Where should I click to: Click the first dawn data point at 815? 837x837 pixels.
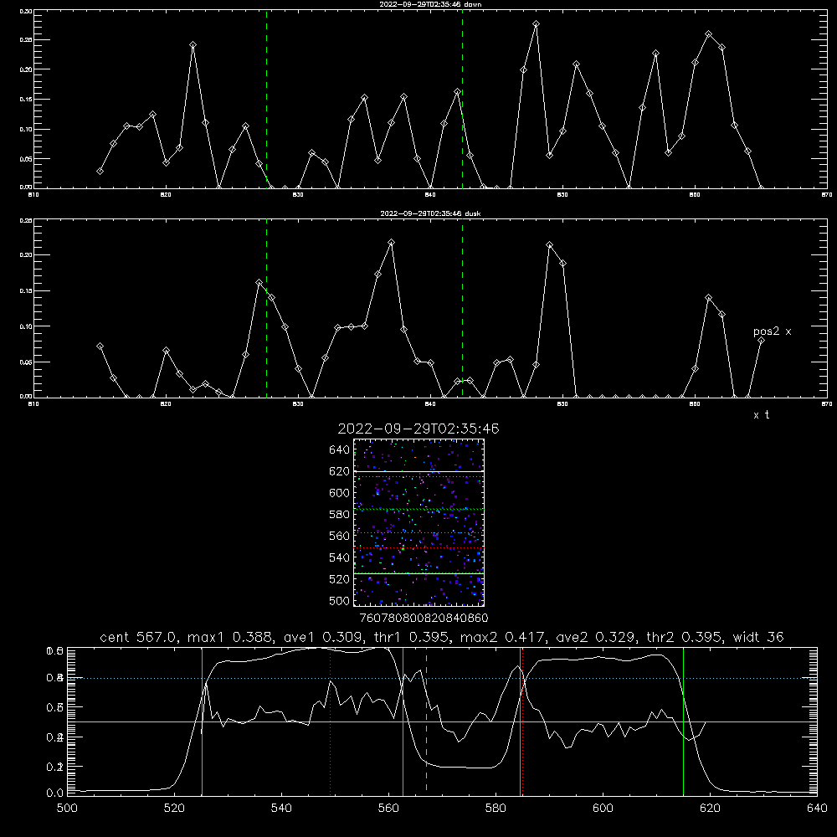click(100, 171)
